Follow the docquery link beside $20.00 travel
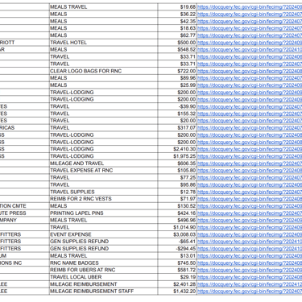This screenshot has width=302, height=302. point(250,121)
